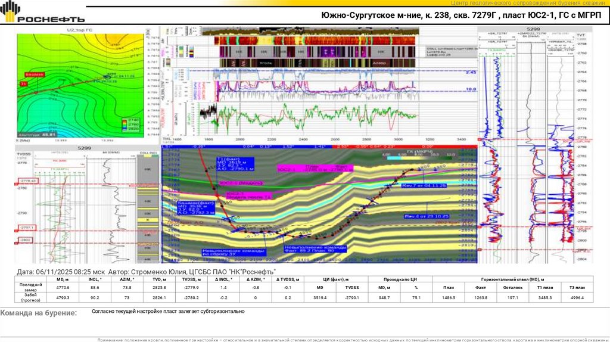Select the forecast TVD value '2826.1'
The width and height of the screenshot is (610, 342).
coord(159,298)
